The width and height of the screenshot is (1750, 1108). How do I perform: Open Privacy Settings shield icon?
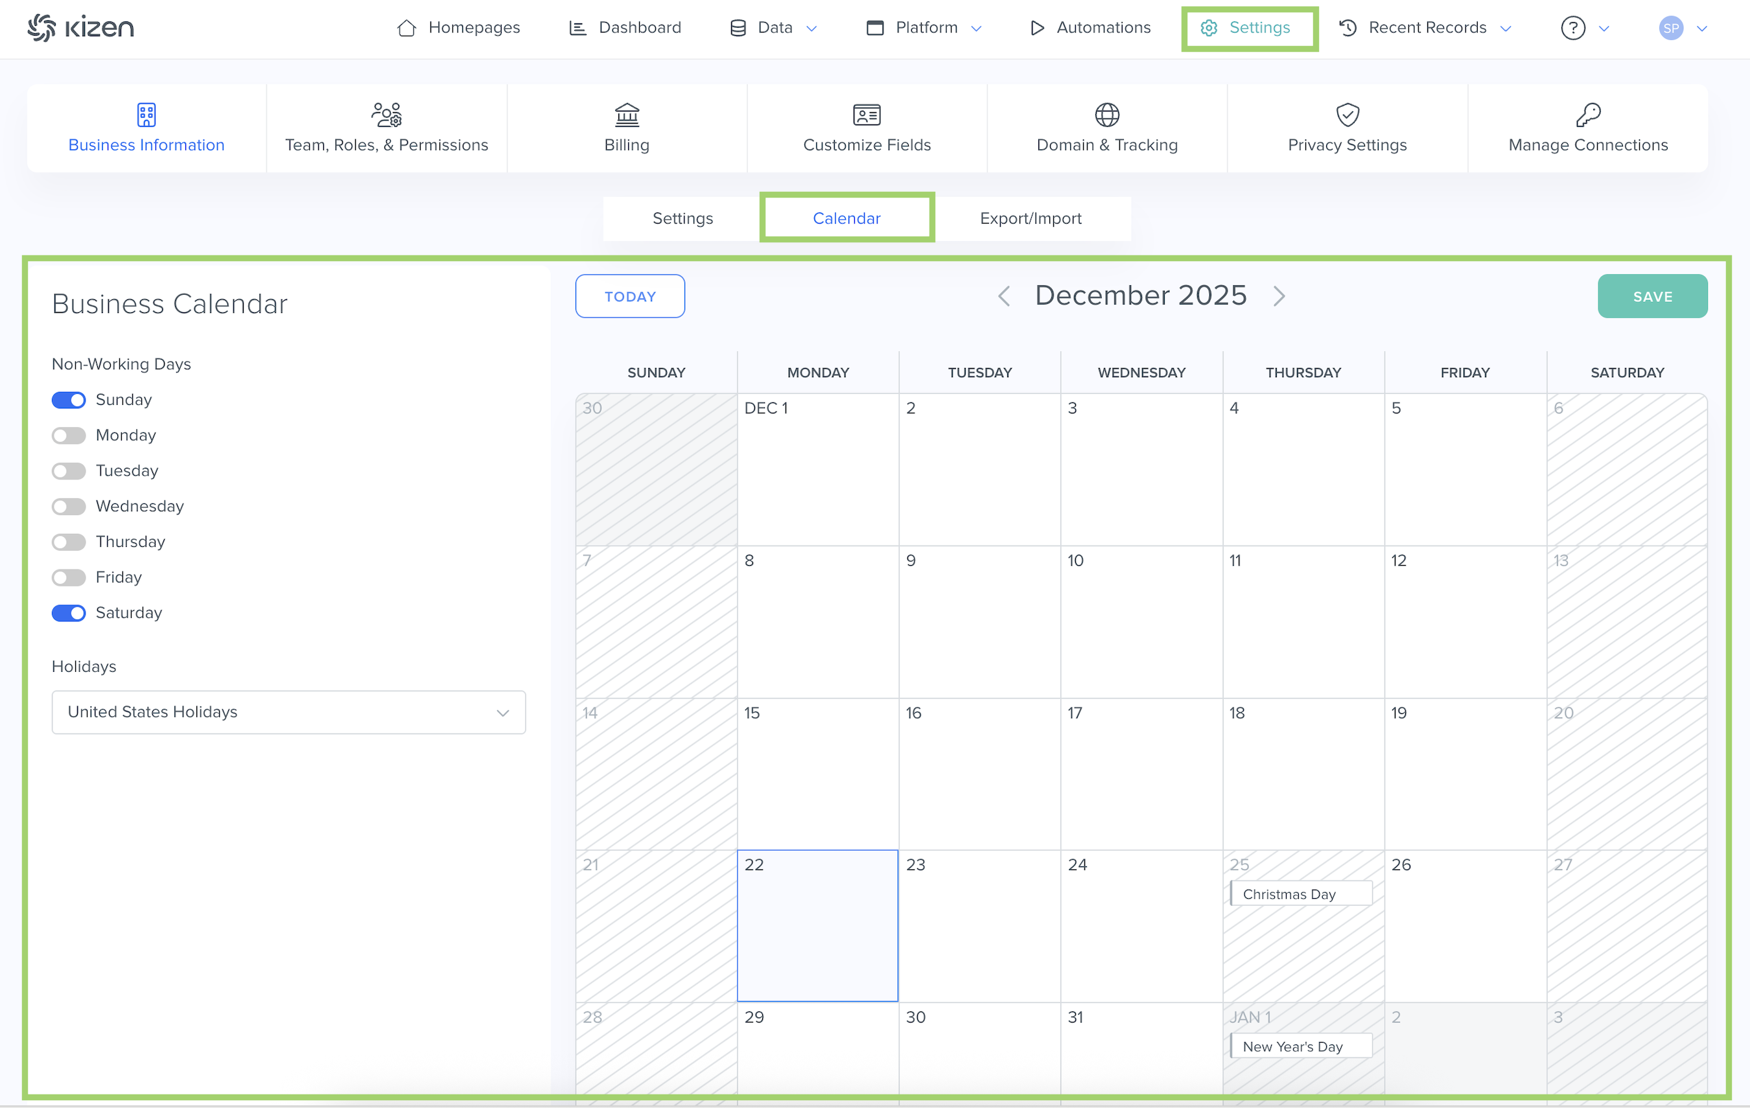(1347, 115)
